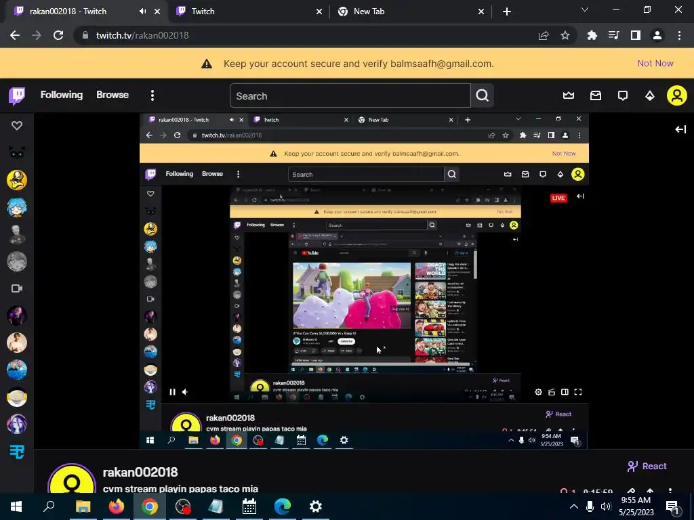The height and width of the screenshot is (520, 694).
Task: Share this page icon in address bar
Action: pyautogui.click(x=544, y=35)
